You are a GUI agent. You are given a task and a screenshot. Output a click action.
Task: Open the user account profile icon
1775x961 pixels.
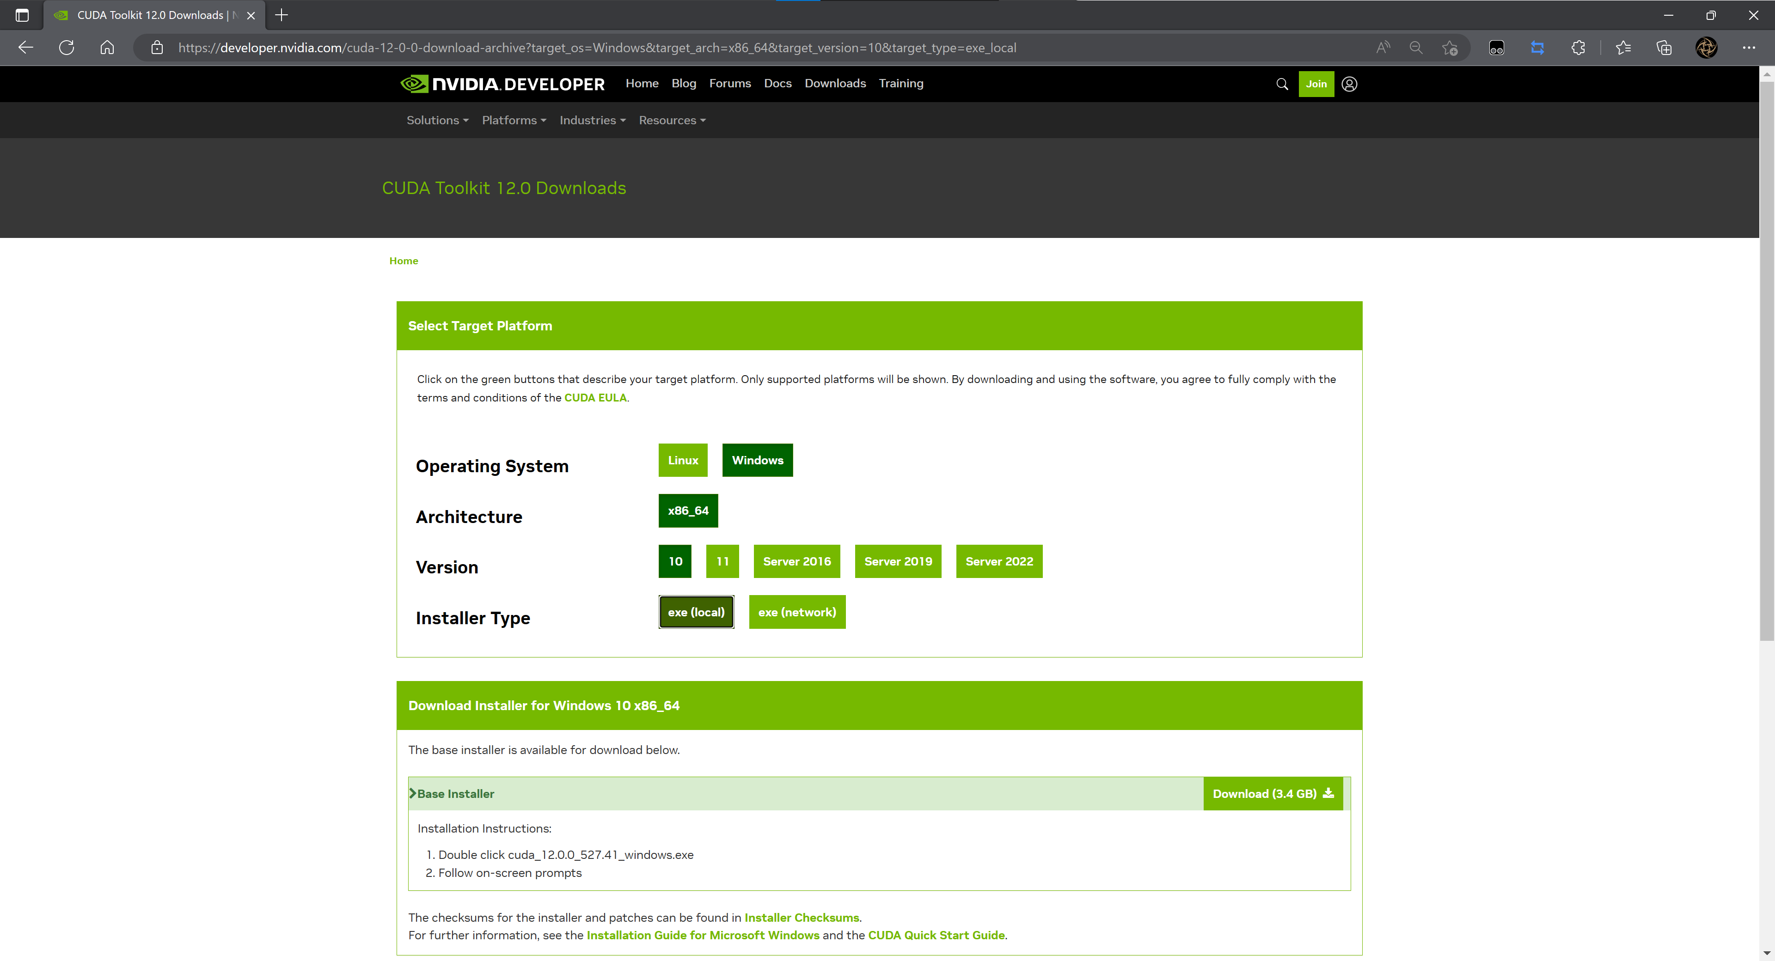1349,84
